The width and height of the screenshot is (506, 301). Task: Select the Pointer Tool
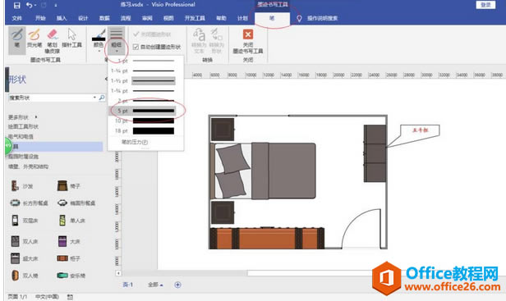tap(71, 39)
